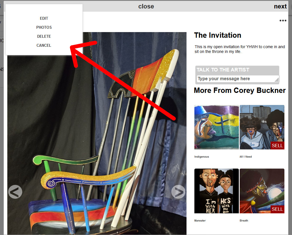292x235 pixels.
Task: Click SELL badge on All I Need
Action: pyautogui.click(x=277, y=146)
